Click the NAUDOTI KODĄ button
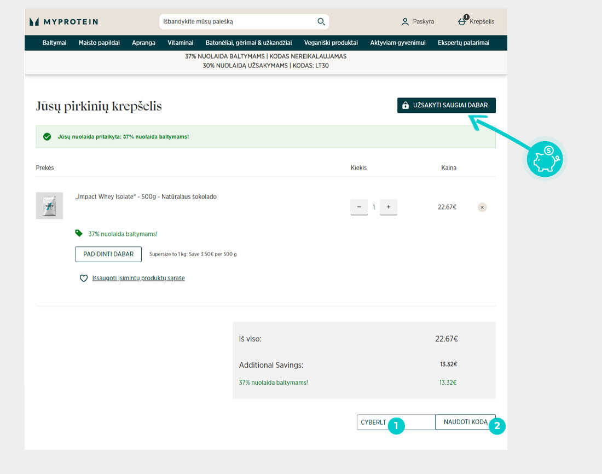The width and height of the screenshot is (602, 474). point(465,422)
